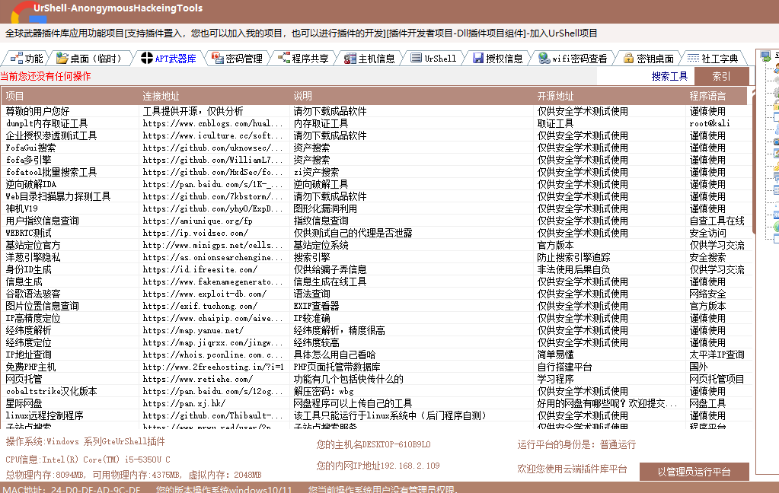Choose the 洋葱引擎隐私 entry
779x493 pixels.
coord(376,257)
